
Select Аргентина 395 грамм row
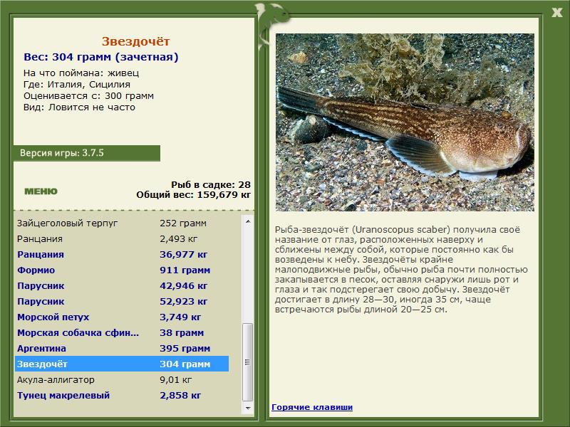pos(122,348)
